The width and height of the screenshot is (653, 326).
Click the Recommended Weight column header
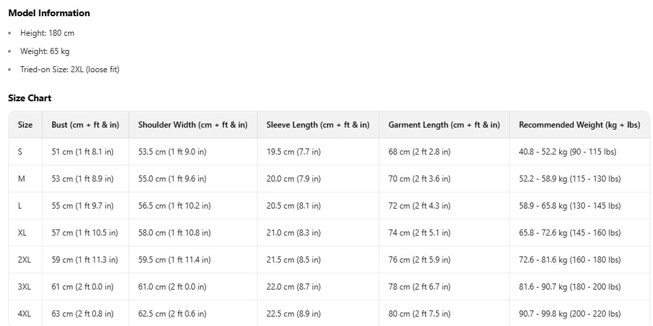579,125
